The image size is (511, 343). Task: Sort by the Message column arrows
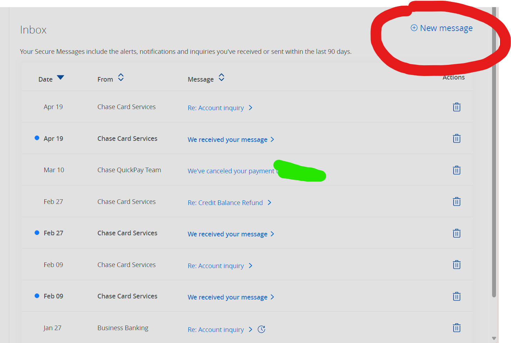tap(222, 77)
